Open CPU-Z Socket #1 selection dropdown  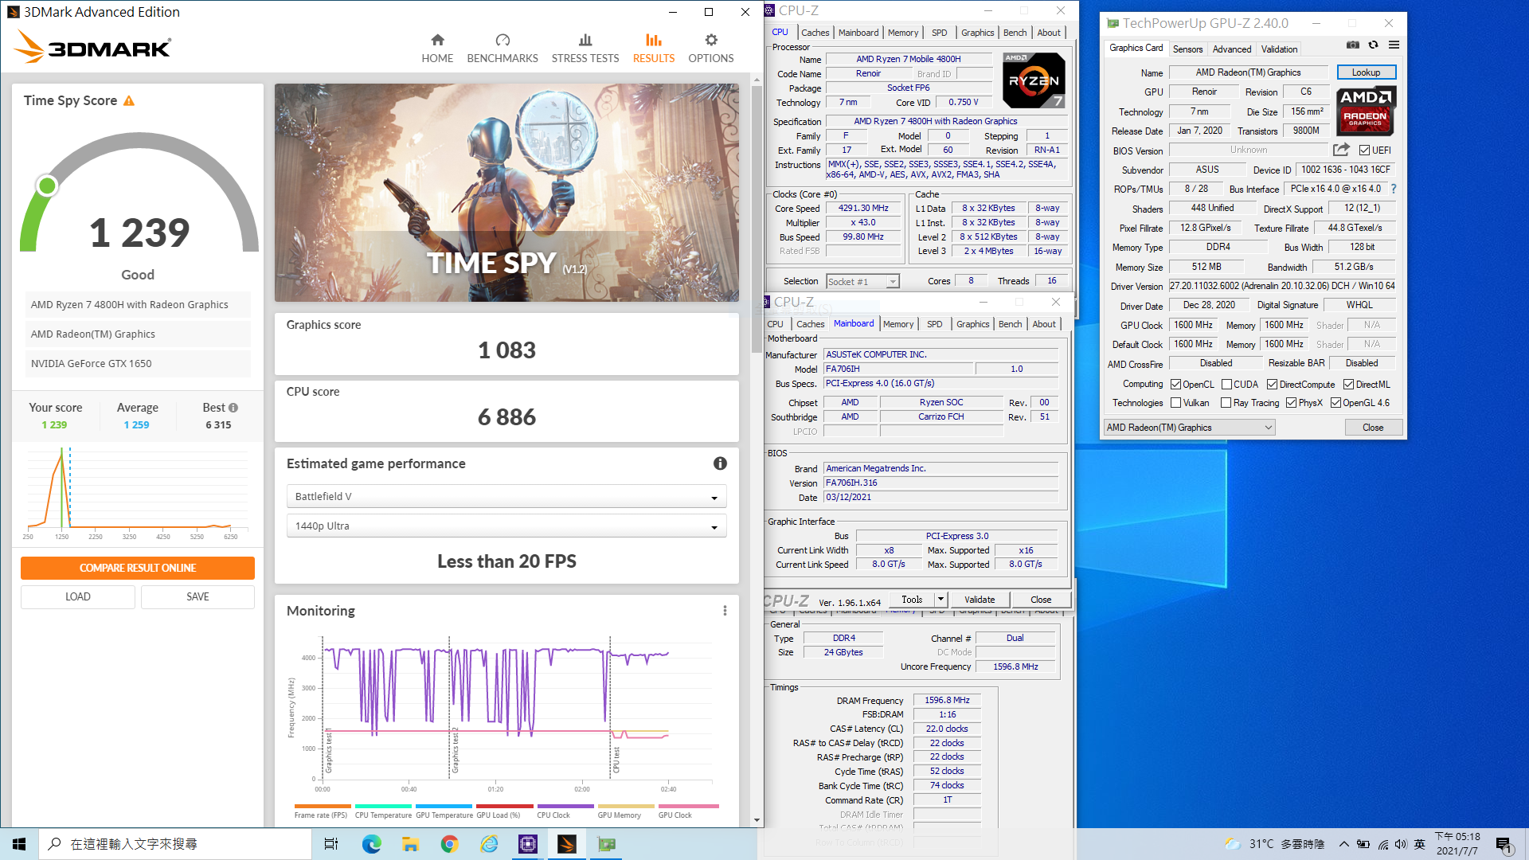pos(862,281)
